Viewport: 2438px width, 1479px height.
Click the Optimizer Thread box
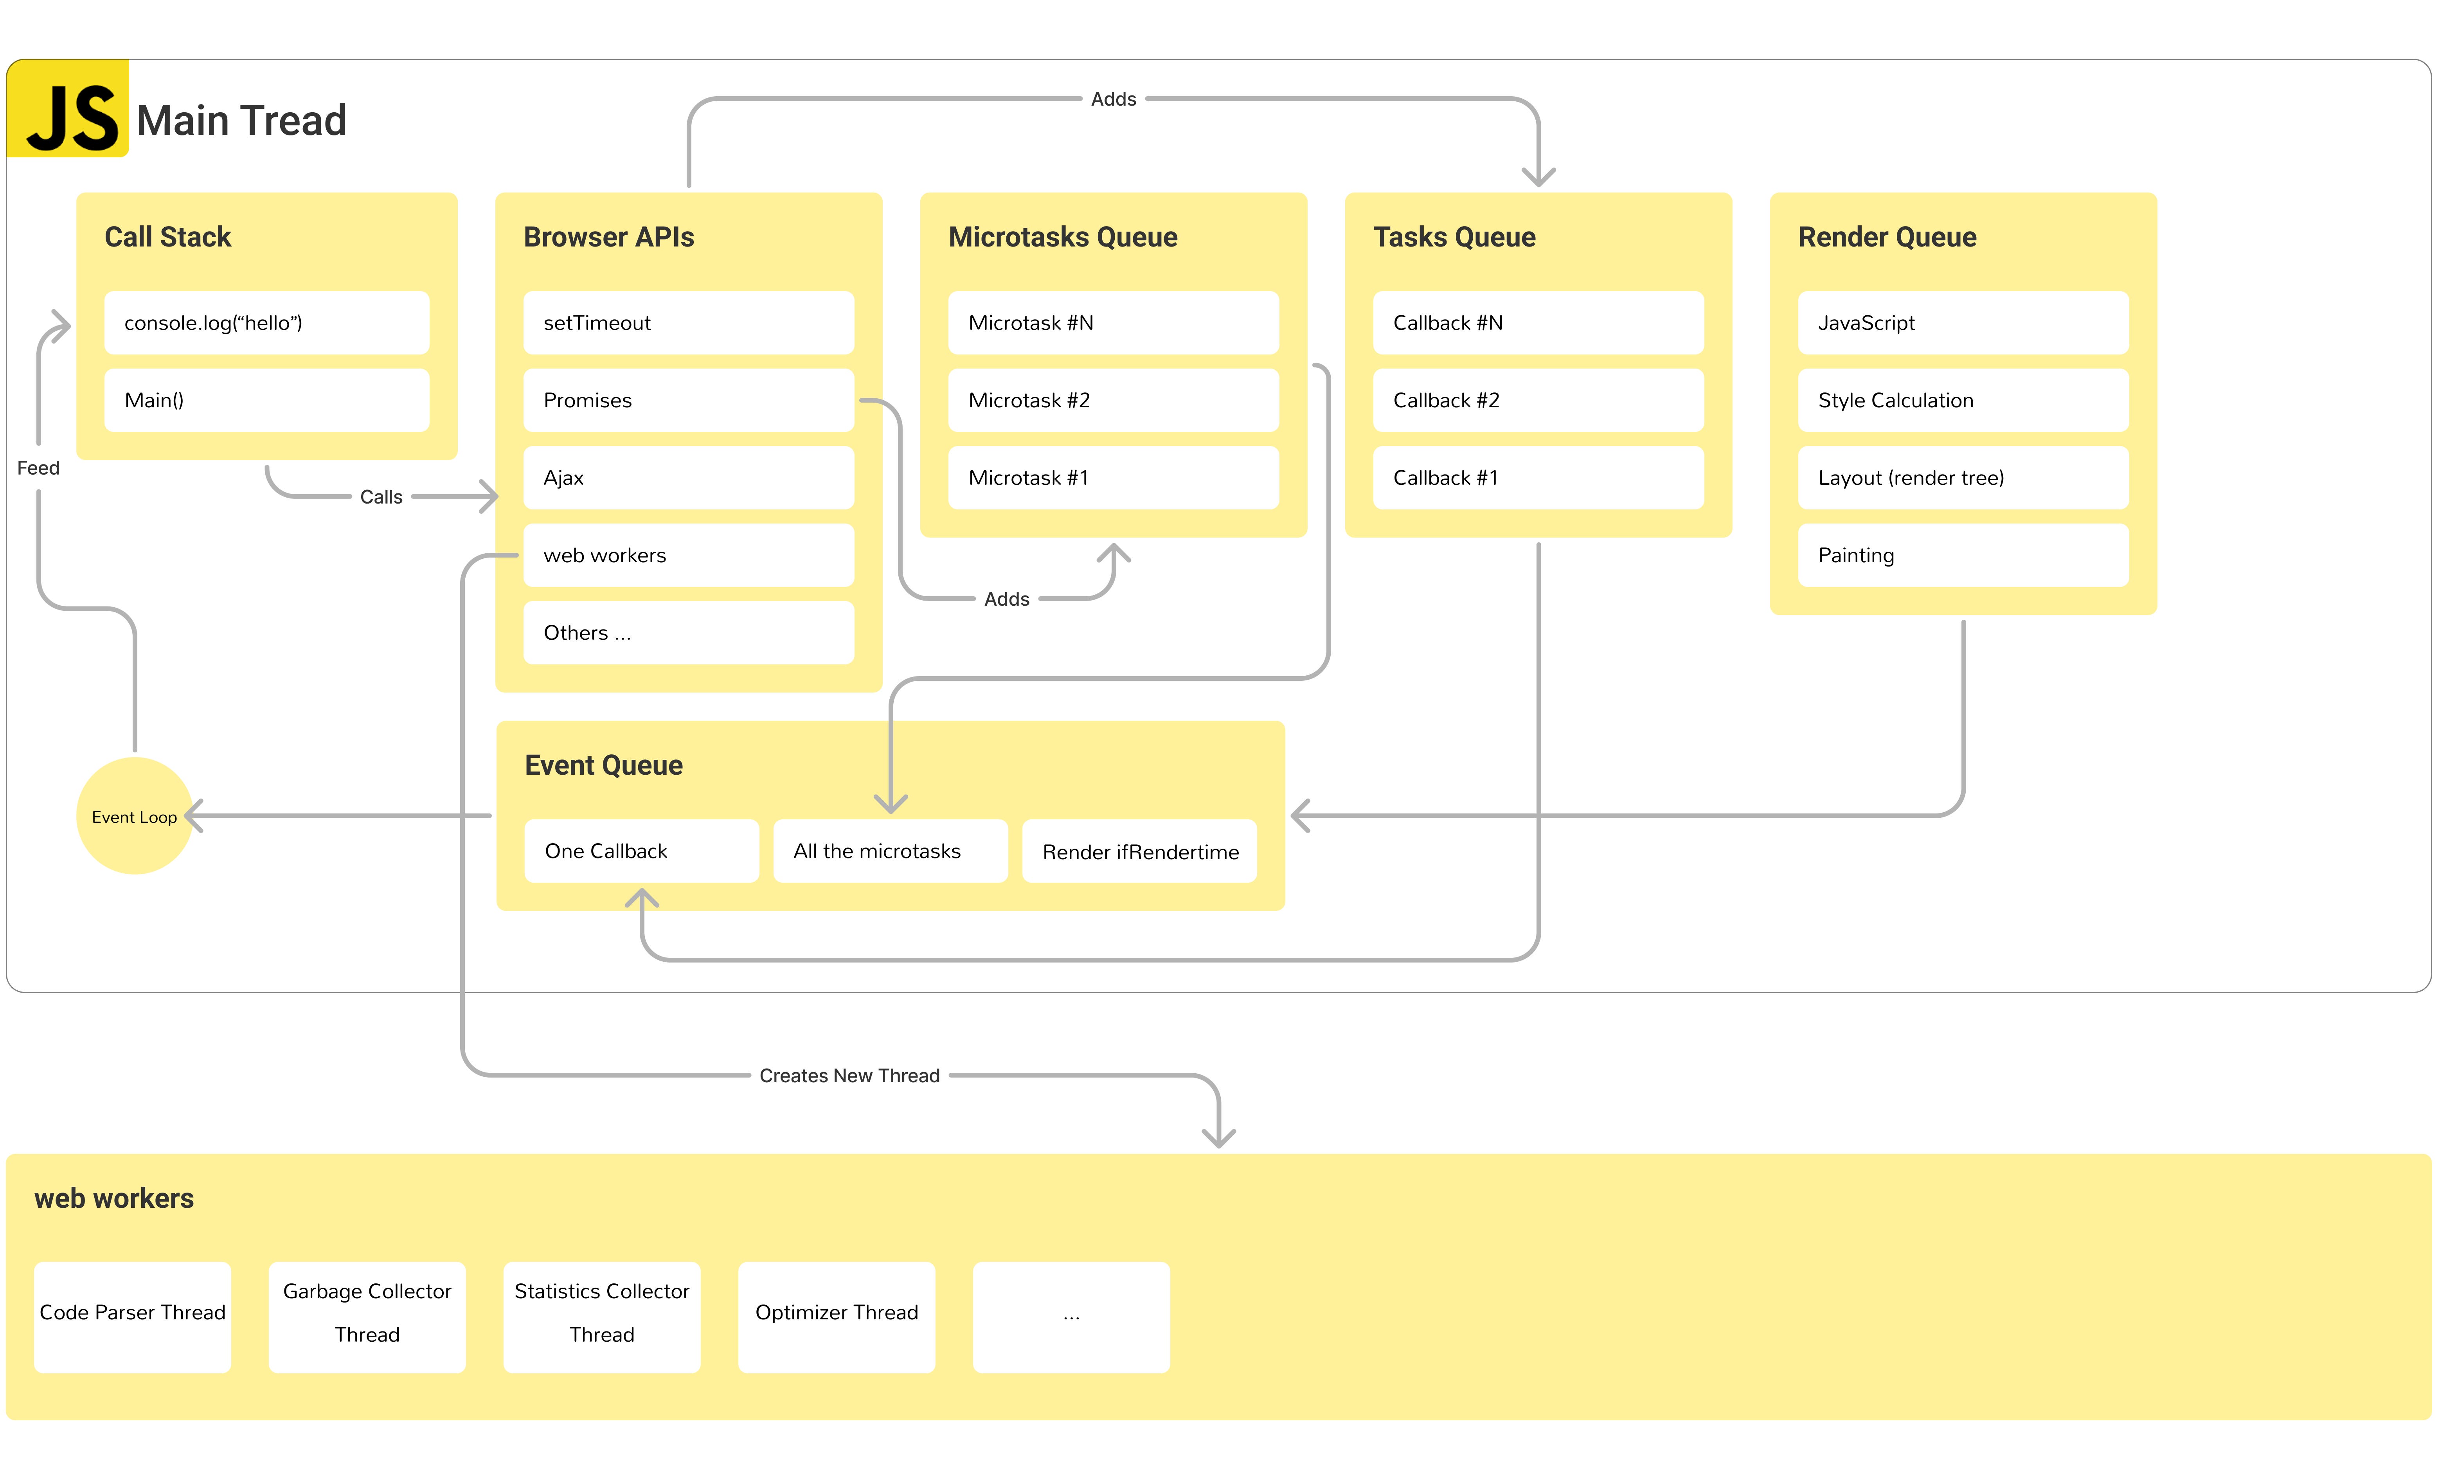836,1316
